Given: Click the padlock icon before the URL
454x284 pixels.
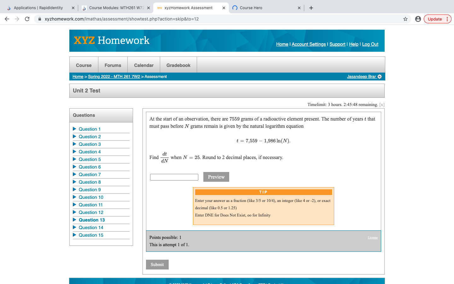Looking at the screenshot, I should pyautogui.click(x=39, y=19).
